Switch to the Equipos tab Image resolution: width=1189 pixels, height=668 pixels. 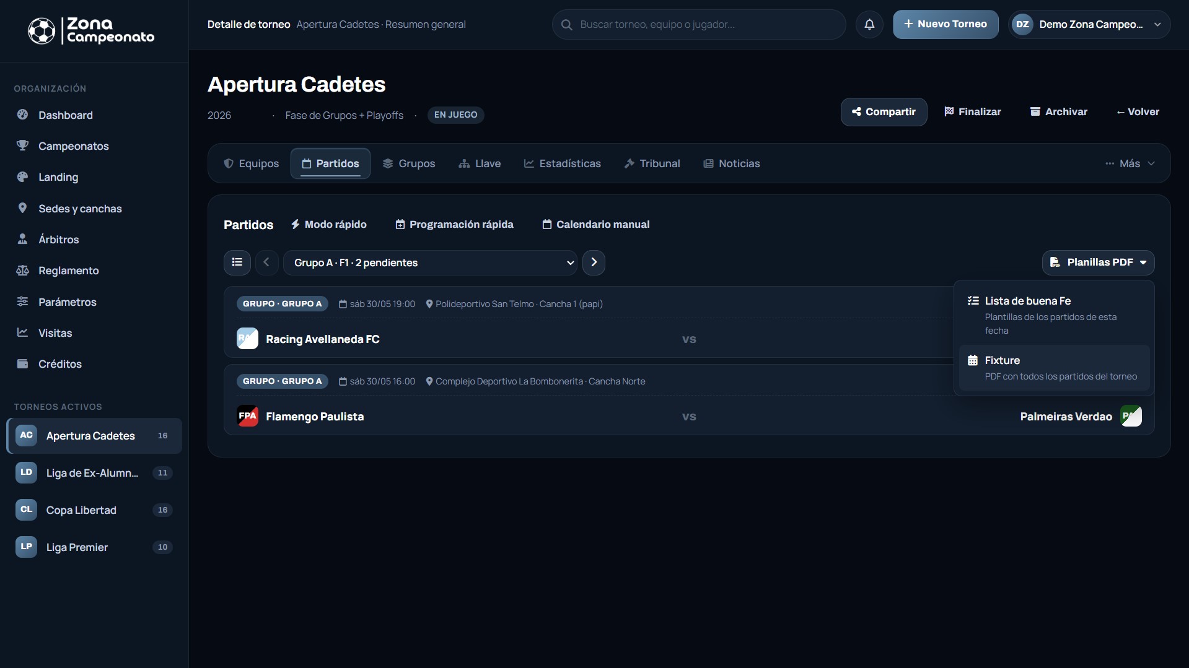(x=252, y=163)
